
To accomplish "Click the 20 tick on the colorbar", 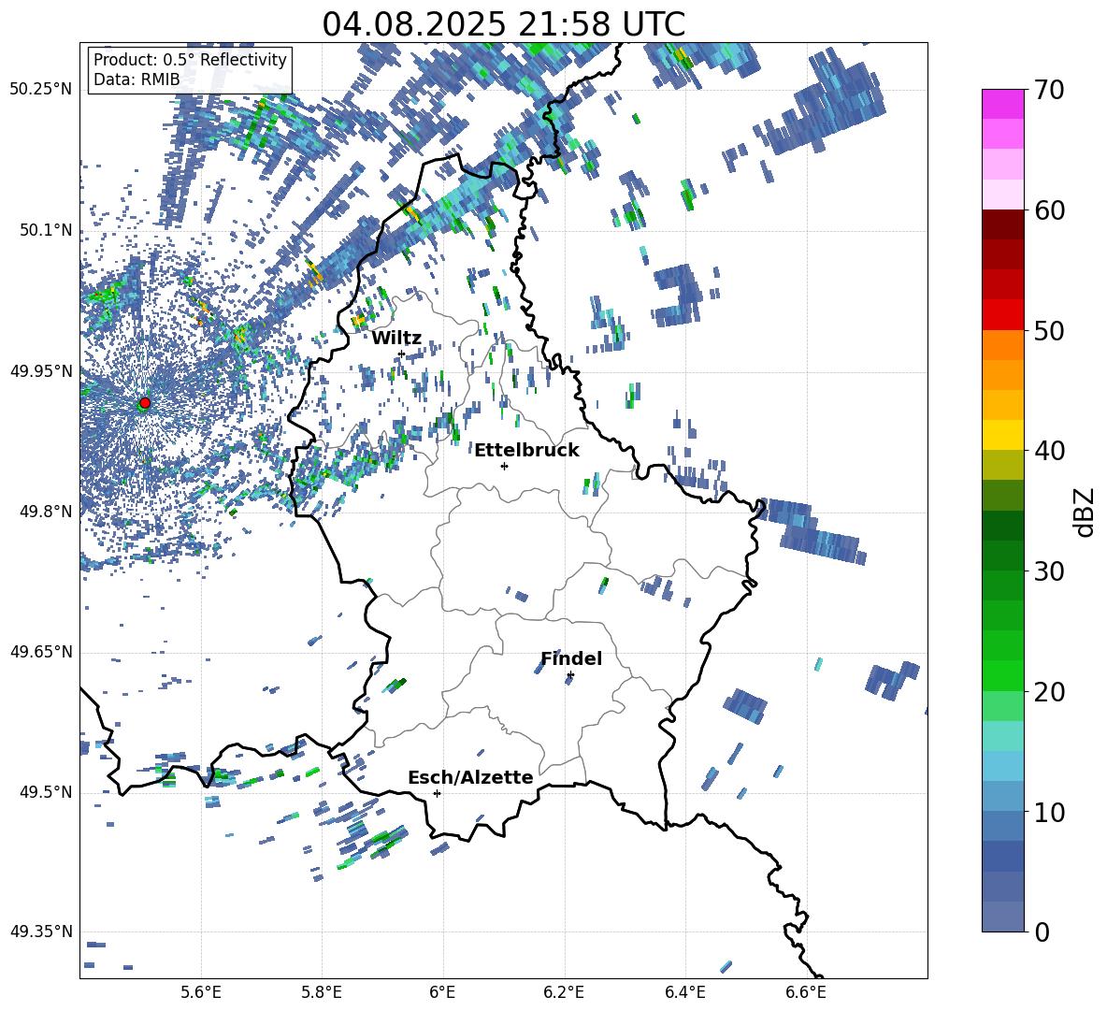I will tap(1049, 691).
